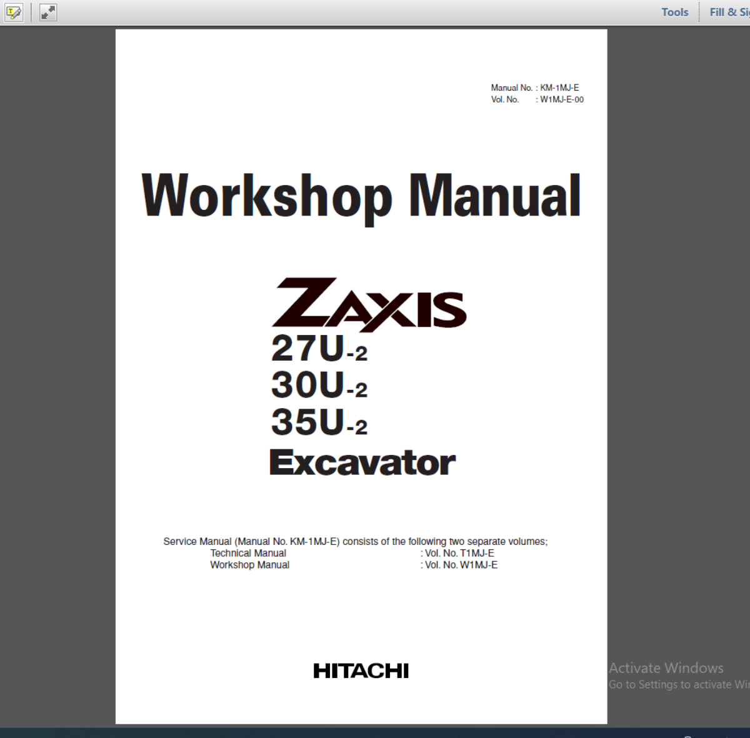Image resolution: width=750 pixels, height=738 pixels.
Task: Open the Tools pane
Action: (675, 12)
